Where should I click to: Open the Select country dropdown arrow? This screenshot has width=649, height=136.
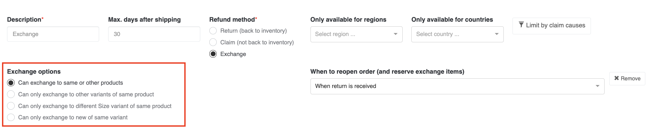496,34
